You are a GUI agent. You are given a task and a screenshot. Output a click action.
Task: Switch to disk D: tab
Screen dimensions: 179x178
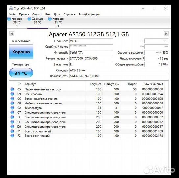tap(58, 22)
